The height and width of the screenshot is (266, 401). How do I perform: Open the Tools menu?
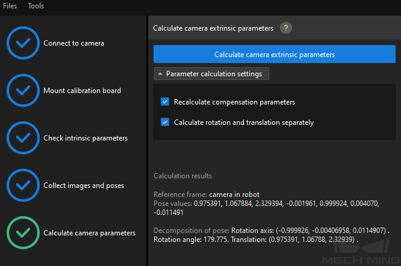coord(36,6)
